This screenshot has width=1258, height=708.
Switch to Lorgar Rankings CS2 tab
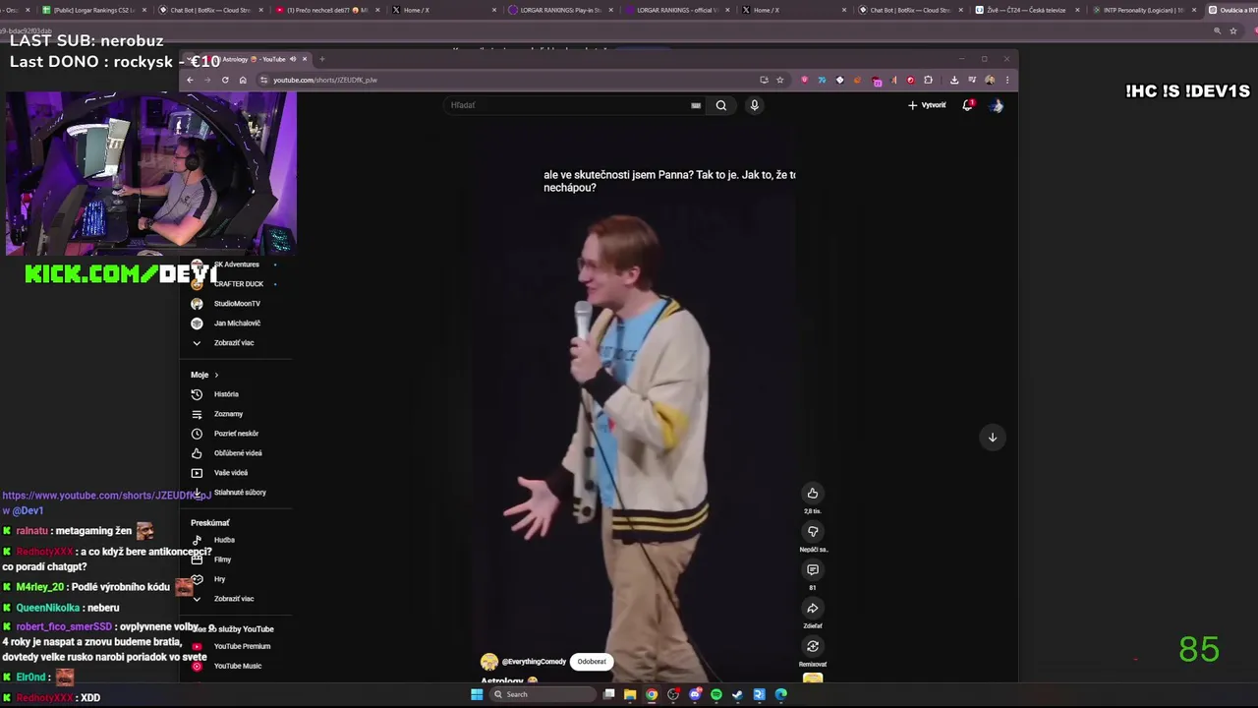(93, 10)
